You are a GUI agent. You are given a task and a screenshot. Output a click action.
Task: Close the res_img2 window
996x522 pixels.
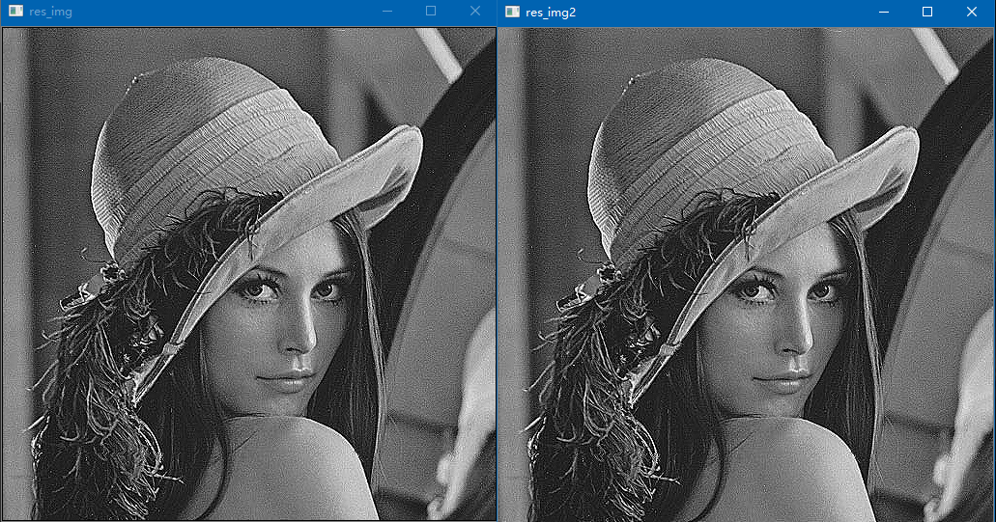[972, 12]
